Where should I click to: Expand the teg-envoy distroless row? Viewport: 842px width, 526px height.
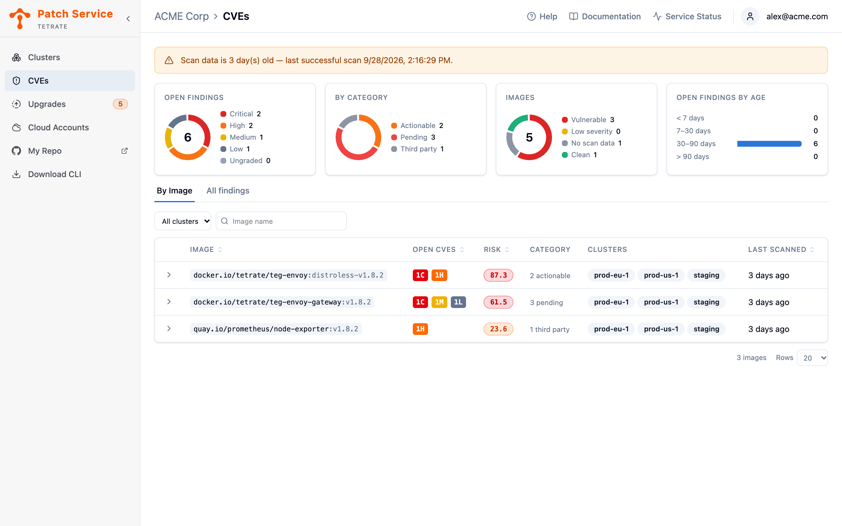point(169,275)
